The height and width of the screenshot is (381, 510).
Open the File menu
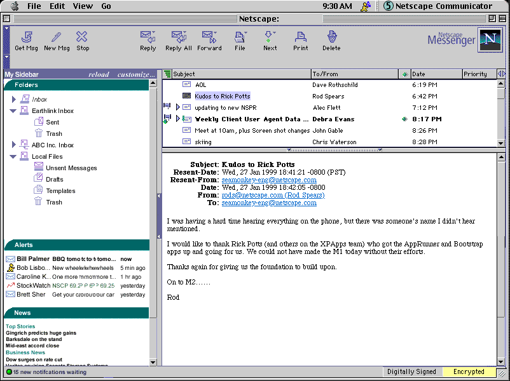click(34, 6)
